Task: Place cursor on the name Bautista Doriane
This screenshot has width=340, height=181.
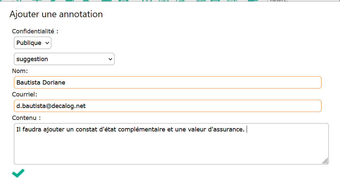Action: [x=41, y=83]
